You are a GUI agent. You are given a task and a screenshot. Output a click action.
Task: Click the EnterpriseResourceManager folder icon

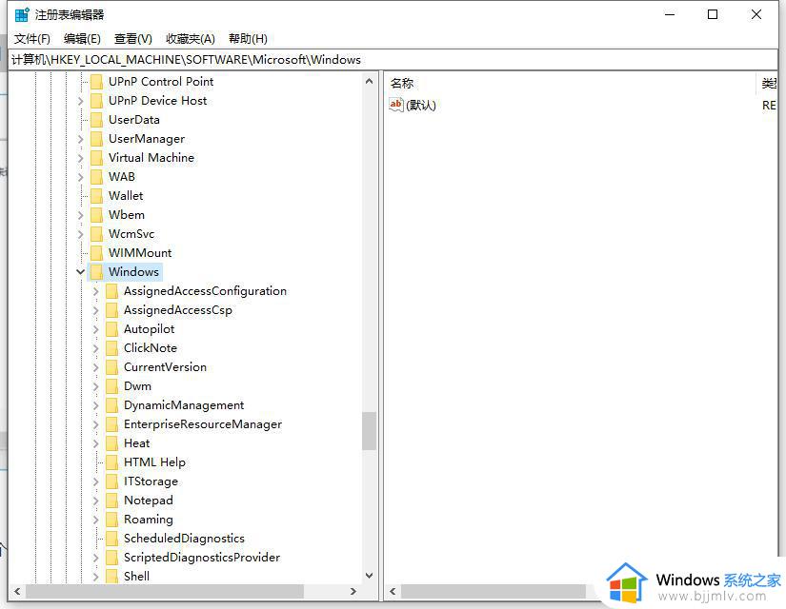[x=112, y=424]
